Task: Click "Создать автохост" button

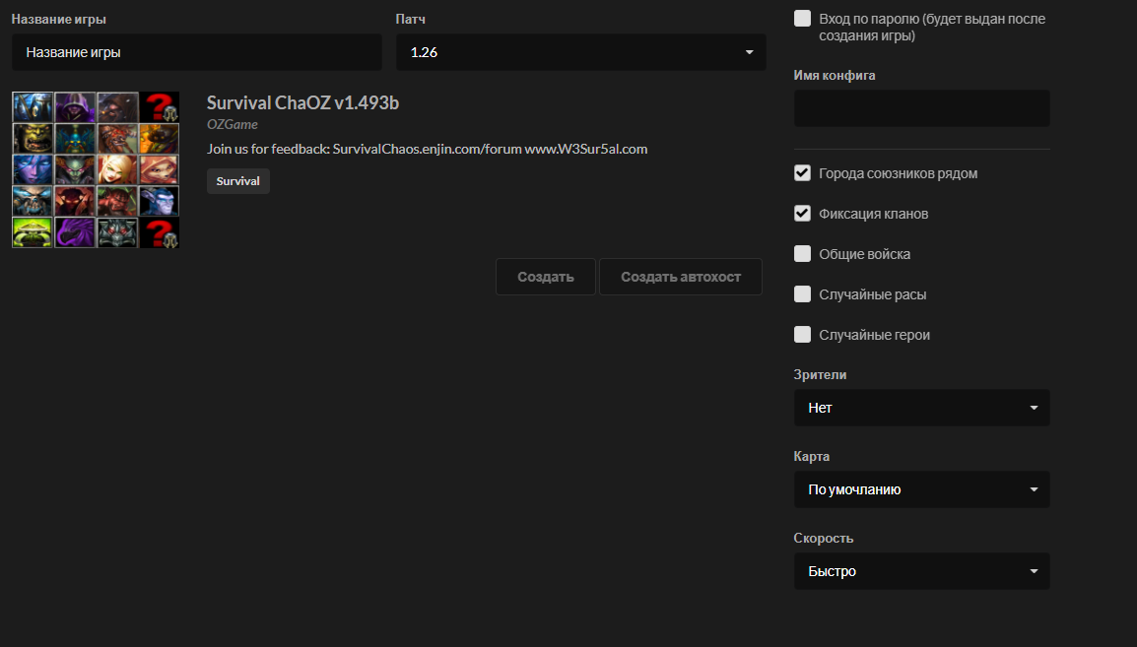Action: [680, 277]
